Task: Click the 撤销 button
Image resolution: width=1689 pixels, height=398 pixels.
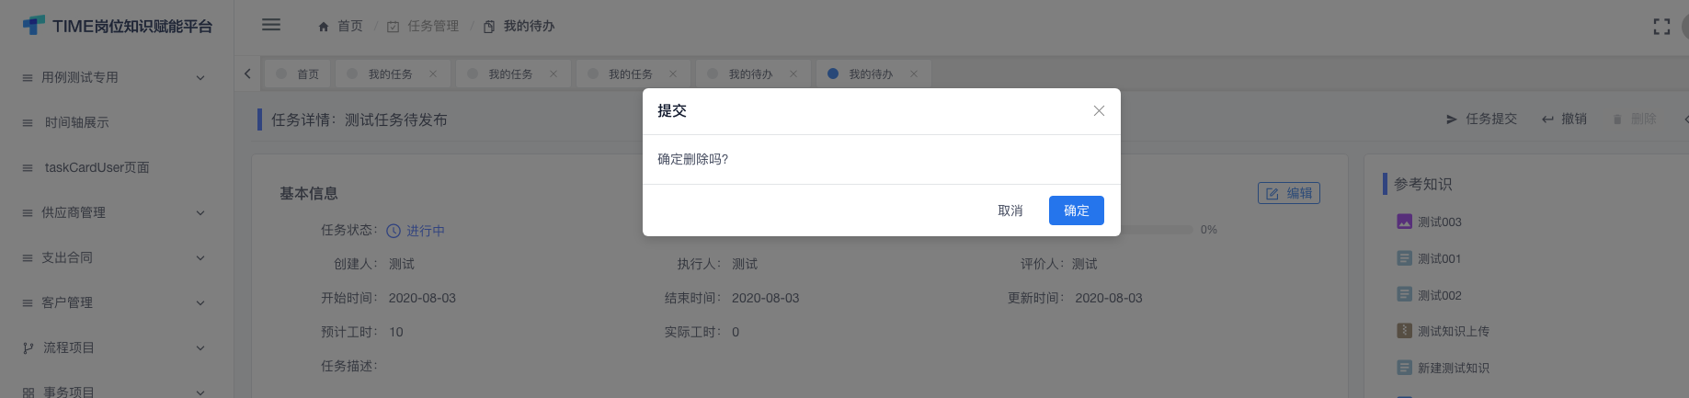Action: (x=1564, y=119)
